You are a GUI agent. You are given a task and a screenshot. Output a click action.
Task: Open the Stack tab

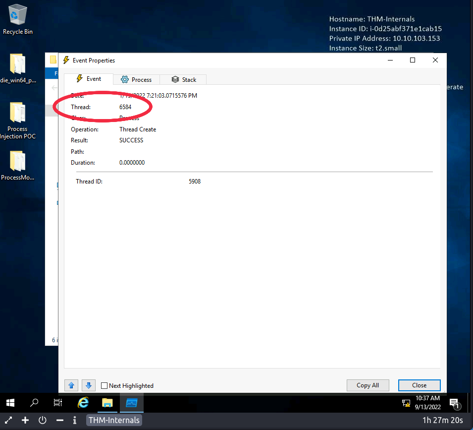point(183,79)
